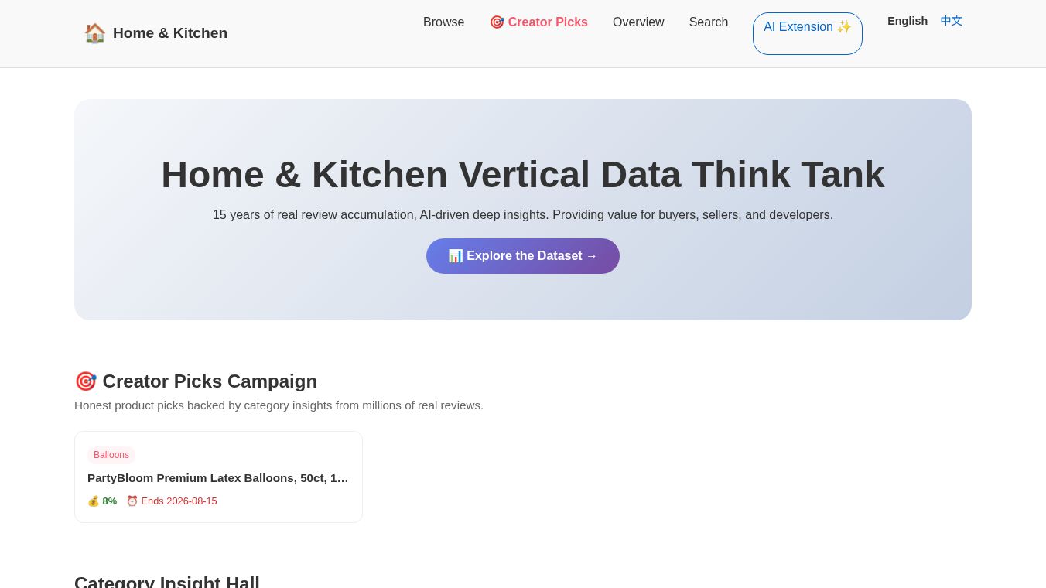Click the Creator Picks Campaign heading

(196, 381)
